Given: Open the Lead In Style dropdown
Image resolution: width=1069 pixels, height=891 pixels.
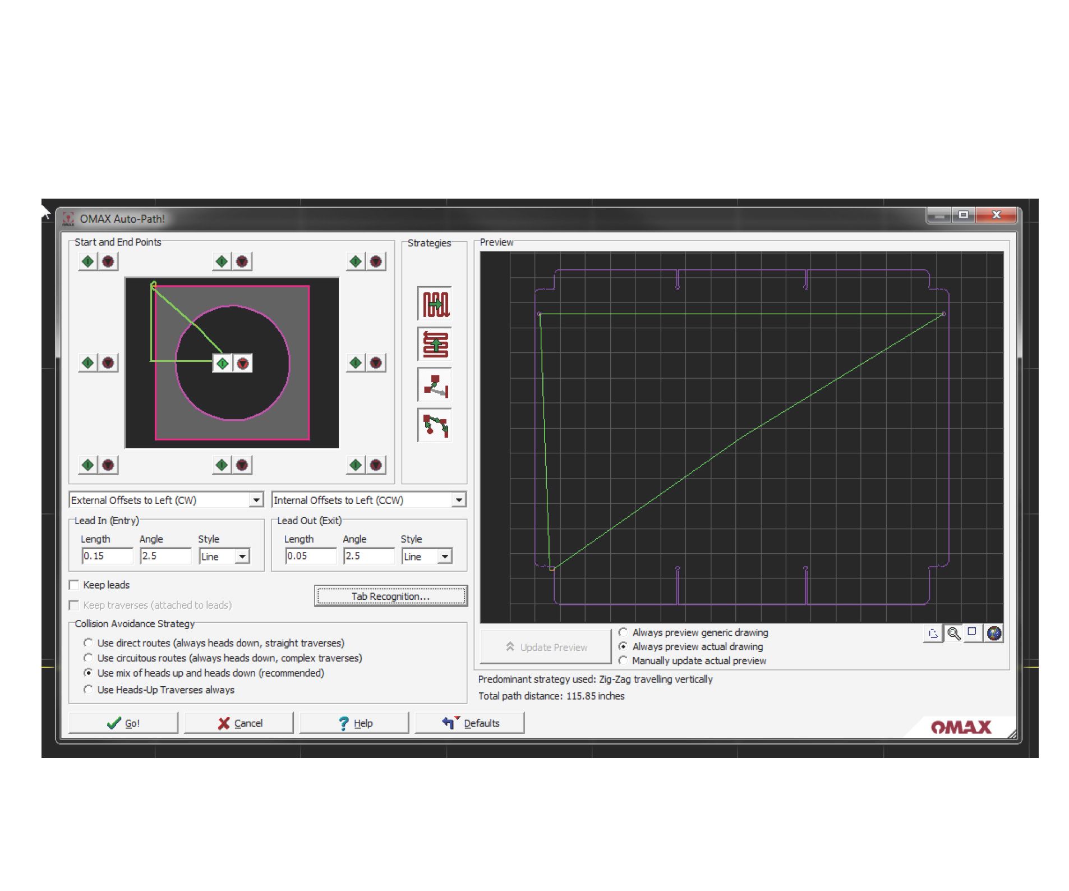Looking at the screenshot, I should [x=243, y=556].
